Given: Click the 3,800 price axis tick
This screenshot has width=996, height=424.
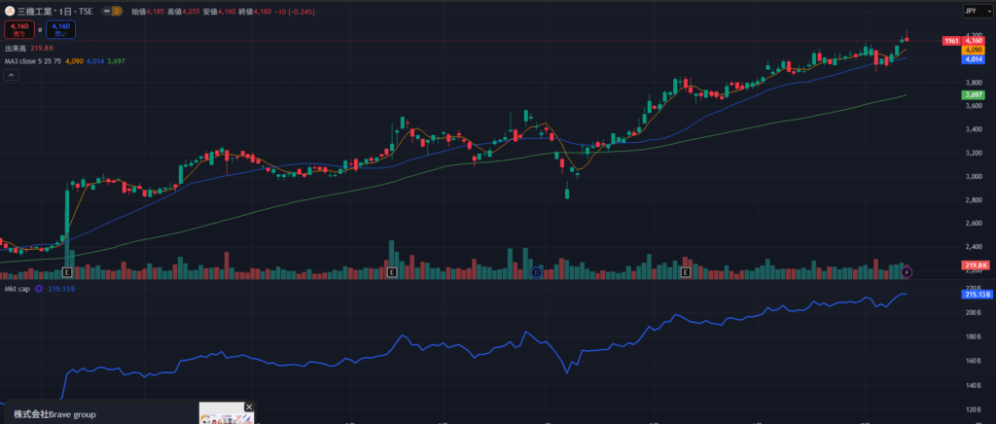Looking at the screenshot, I should [x=973, y=83].
